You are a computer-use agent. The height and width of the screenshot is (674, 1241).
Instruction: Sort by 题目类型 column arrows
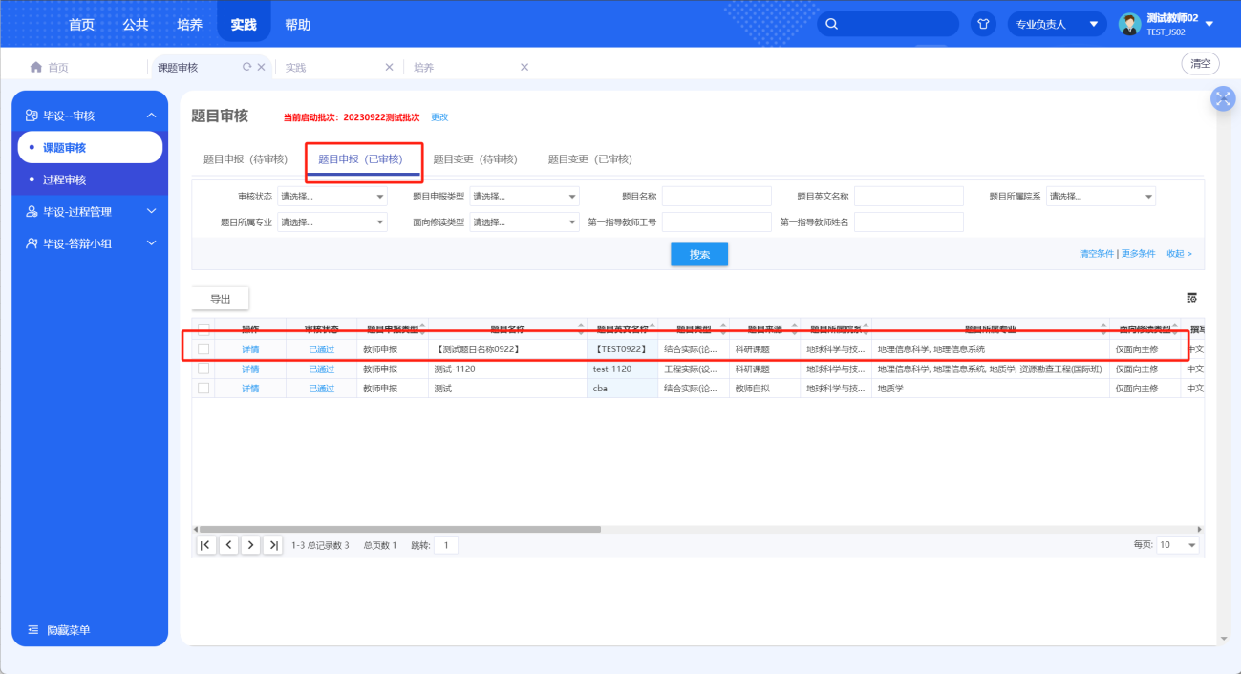click(722, 328)
